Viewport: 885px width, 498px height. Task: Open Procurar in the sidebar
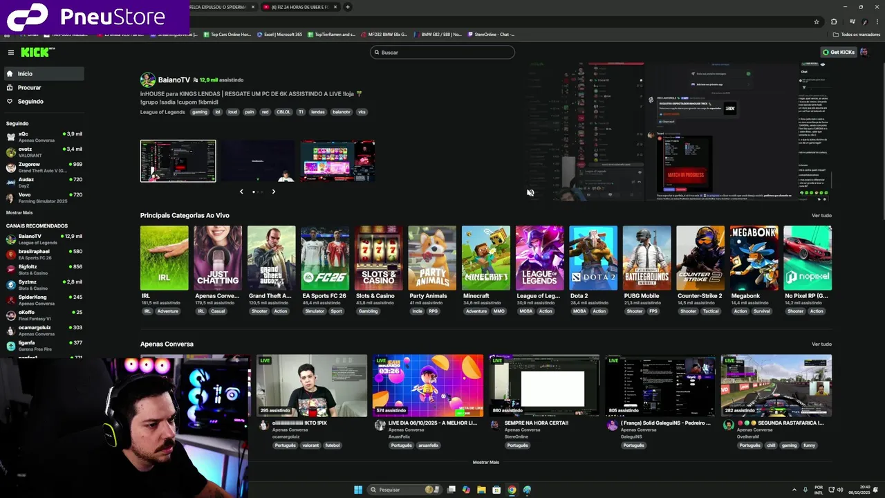(x=43, y=88)
